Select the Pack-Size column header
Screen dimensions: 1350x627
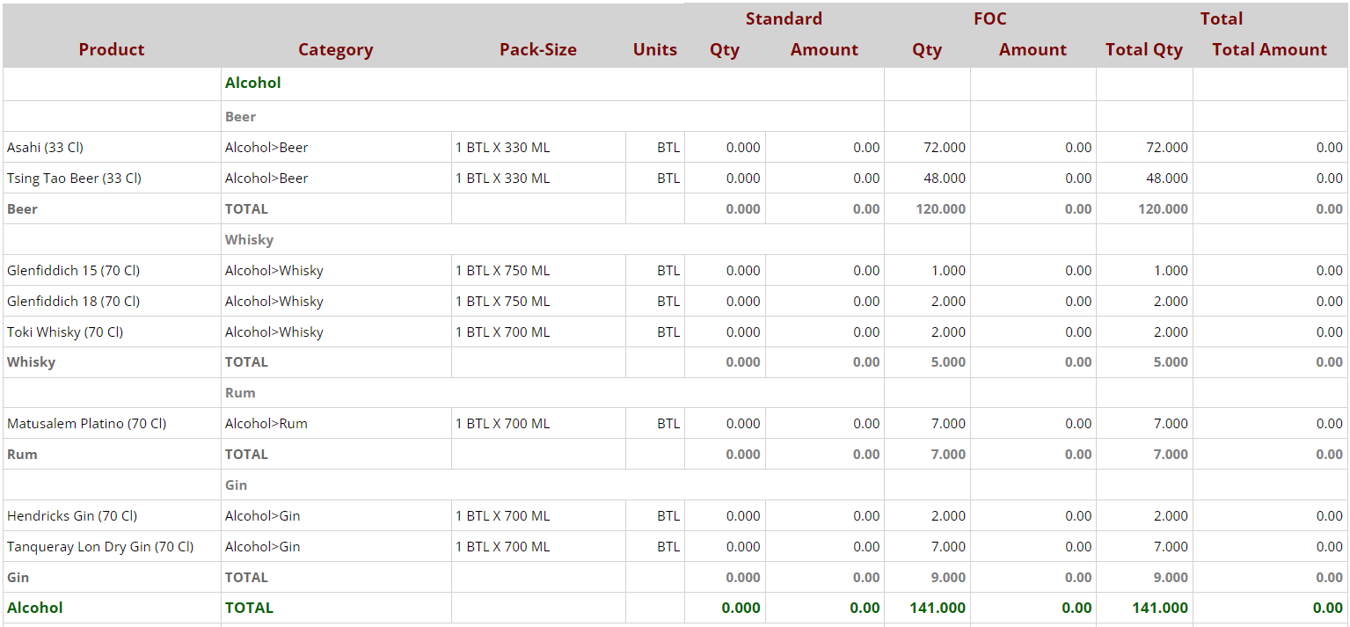coord(537,49)
